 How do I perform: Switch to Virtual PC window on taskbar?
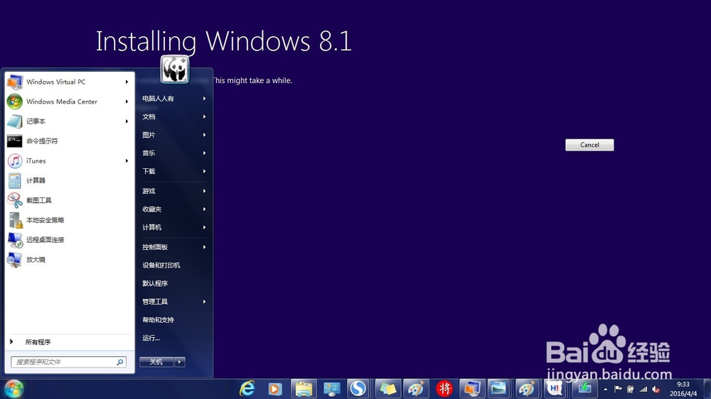point(471,388)
